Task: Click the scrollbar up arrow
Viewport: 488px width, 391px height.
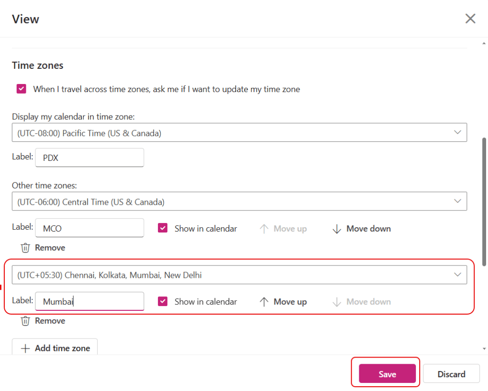Action: [485, 43]
